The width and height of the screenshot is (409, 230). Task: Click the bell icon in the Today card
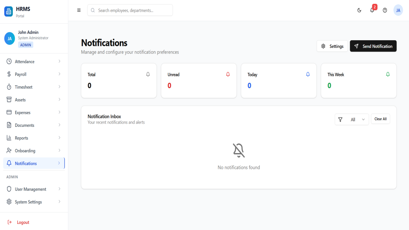[x=308, y=74]
